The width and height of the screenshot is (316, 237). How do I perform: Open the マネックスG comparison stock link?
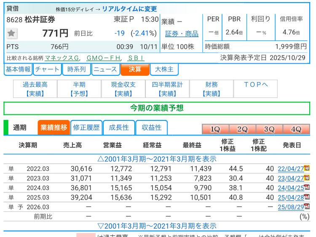coord(62,58)
